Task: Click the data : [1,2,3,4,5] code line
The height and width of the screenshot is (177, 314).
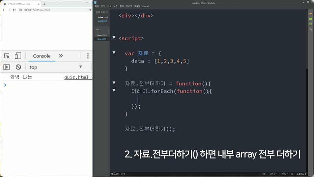Action: [160, 61]
